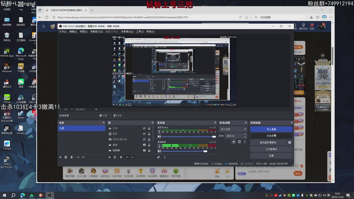Image resolution: width=354 pixels, height=199 pixels.
Task: Open transition properties three-dot menu
Action: click(245, 142)
